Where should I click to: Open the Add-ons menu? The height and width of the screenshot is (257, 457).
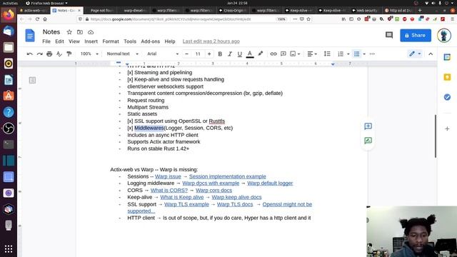point(151,41)
